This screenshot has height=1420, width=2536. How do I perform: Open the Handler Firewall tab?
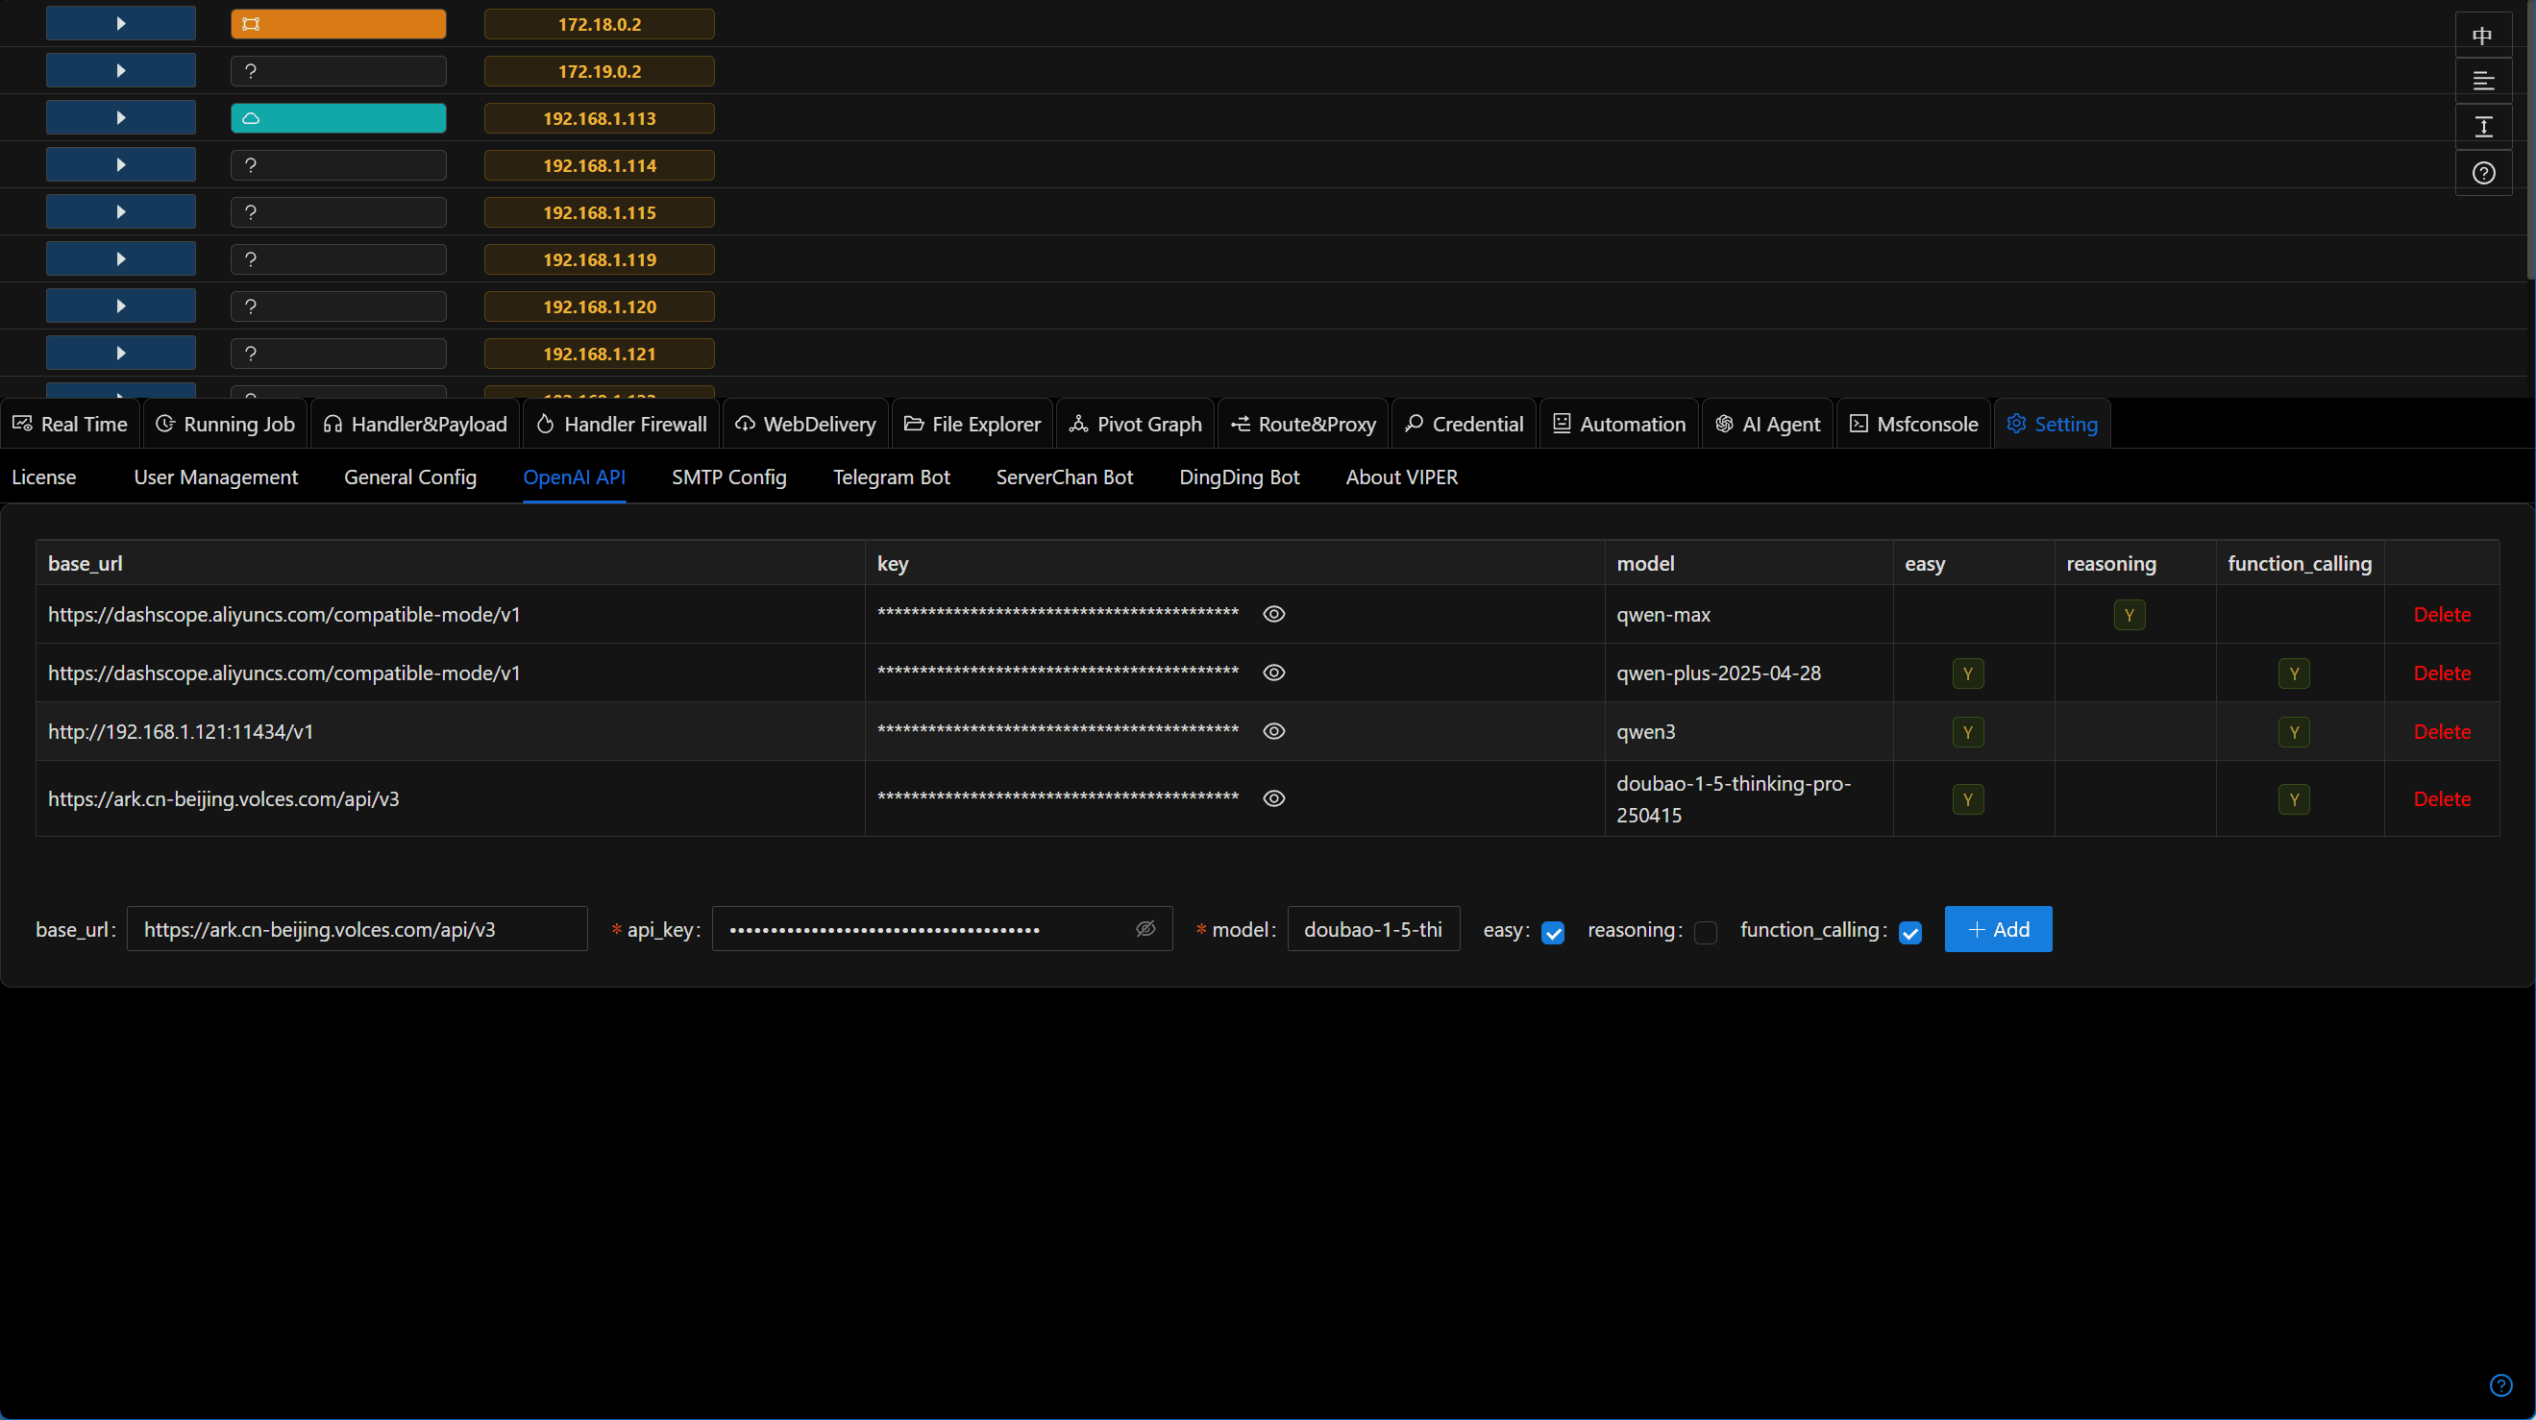[x=621, y=424]
